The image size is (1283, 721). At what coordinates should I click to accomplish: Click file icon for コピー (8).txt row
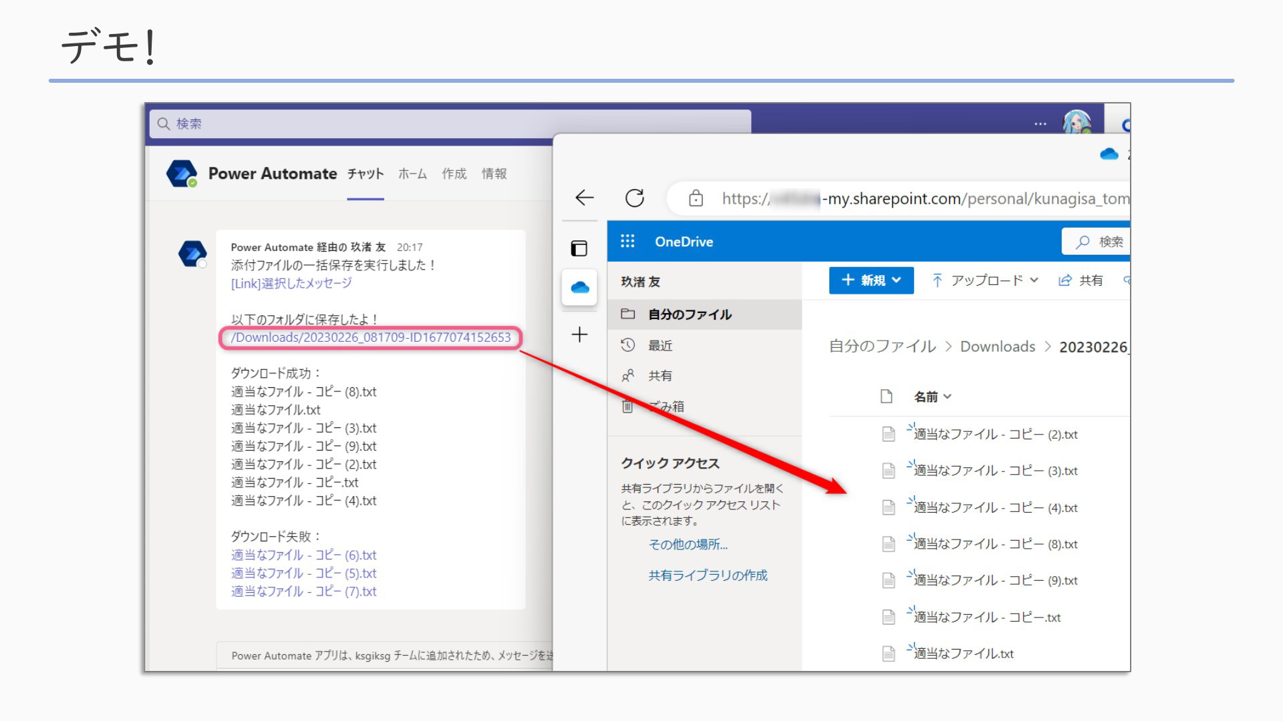click(888, 544)
